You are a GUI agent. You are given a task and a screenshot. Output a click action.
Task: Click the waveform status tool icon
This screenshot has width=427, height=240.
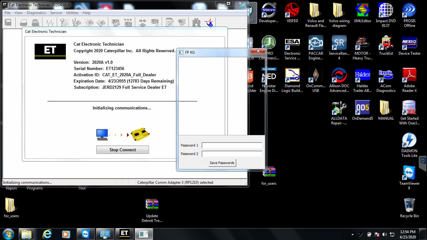(x=50, y=22)
